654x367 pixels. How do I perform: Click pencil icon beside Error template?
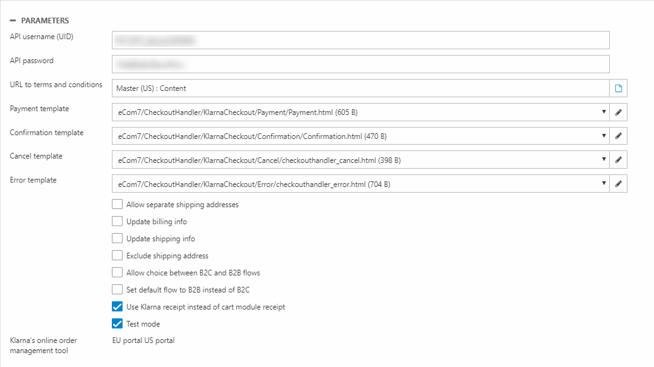619,184
